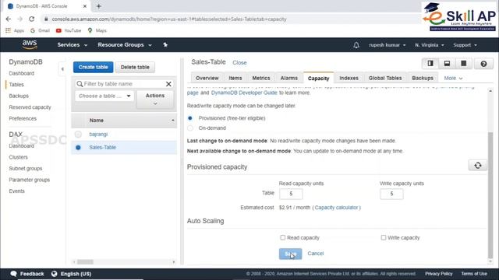
Task: Switch to the Overview tab
Action: pyautogui.click(x=207, y=78)
